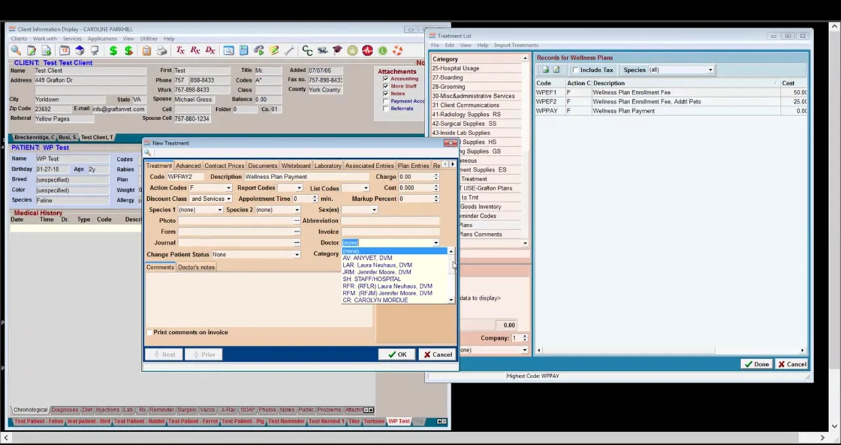
Task: Toggle the Notes attachment checkbox
Action: coord(386,94)
